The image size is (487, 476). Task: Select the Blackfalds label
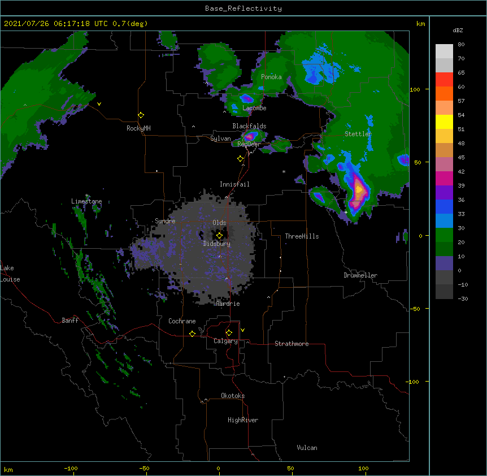(x=249, y=126)
